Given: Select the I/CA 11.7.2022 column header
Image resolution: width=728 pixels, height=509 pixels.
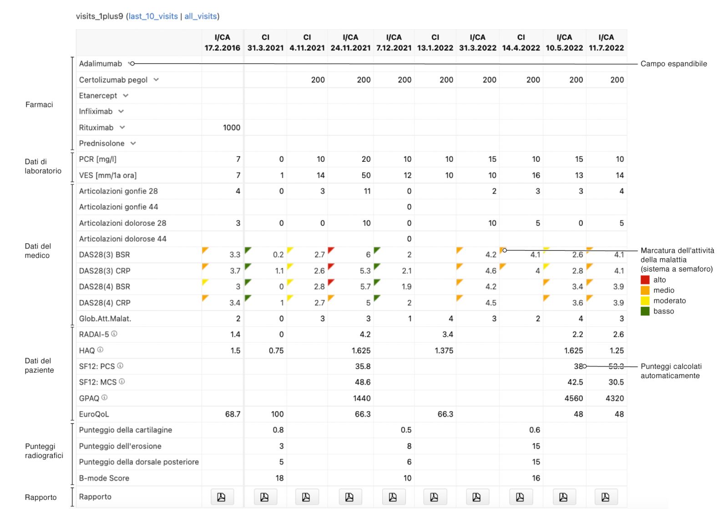Looking at the screenshot, I should click(x=607, y=42).
